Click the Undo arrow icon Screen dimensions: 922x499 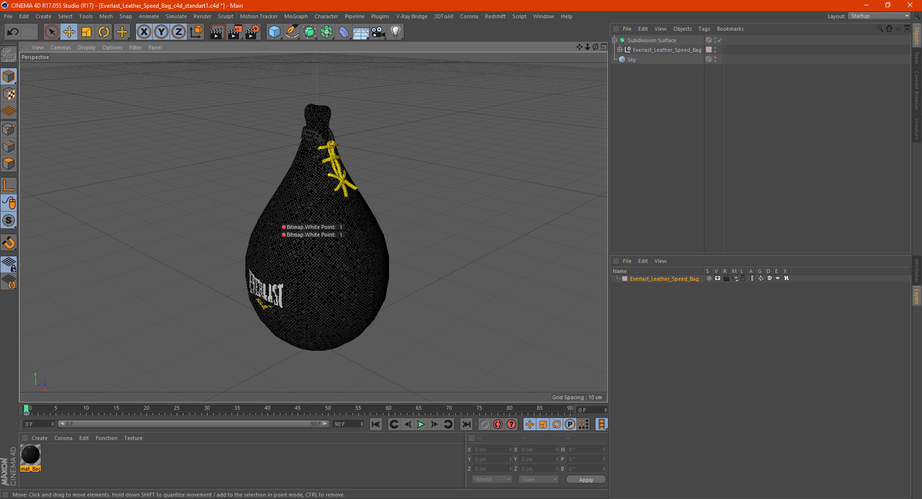[x=12, y=32]
